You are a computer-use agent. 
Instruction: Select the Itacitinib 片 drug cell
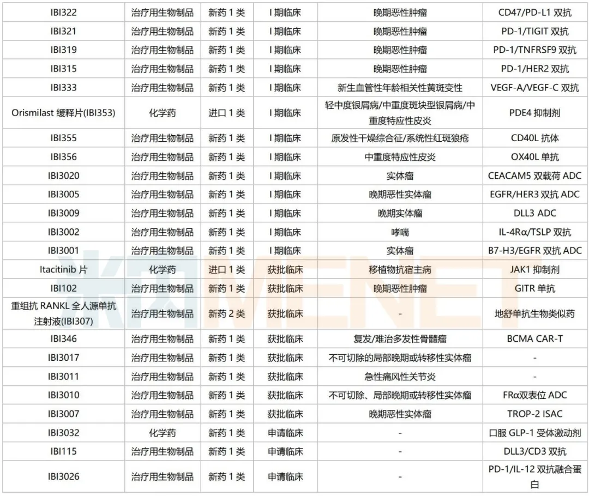63,269
